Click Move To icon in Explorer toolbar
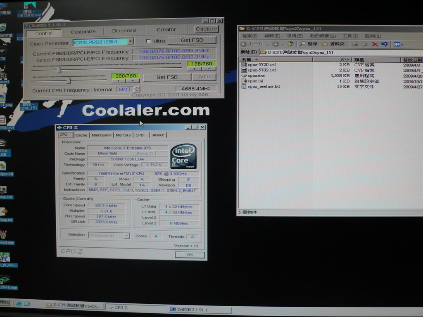 click(355, 44)
